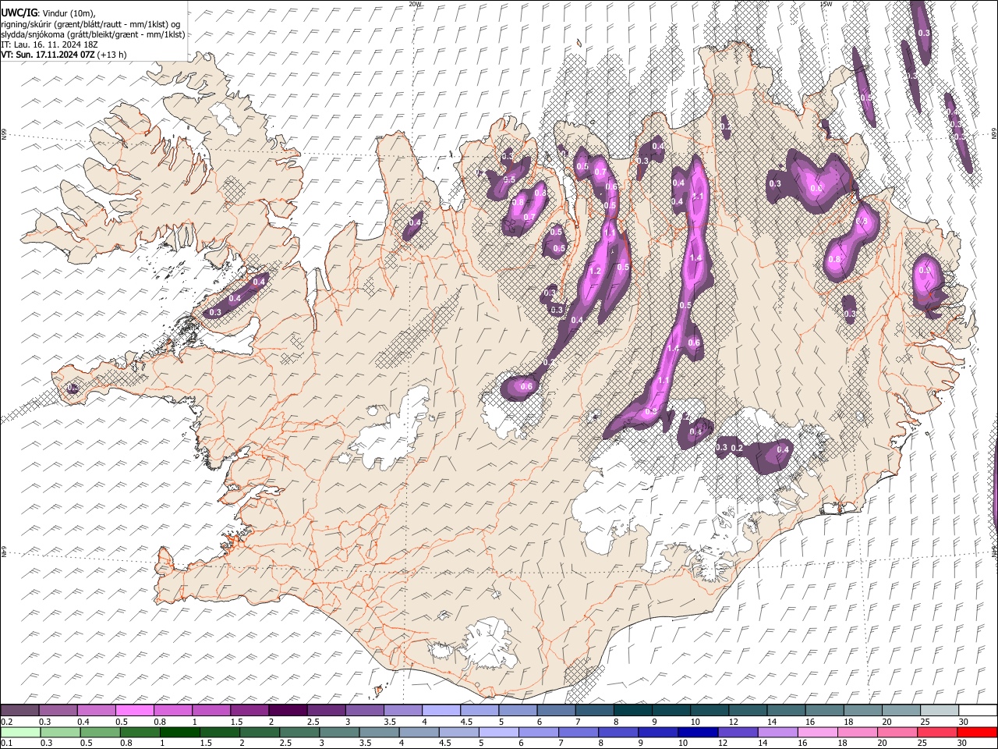Click the snow-scale swatch between 0.2 and 0.3
Screen dimensions: 998x749
point(19,711)
